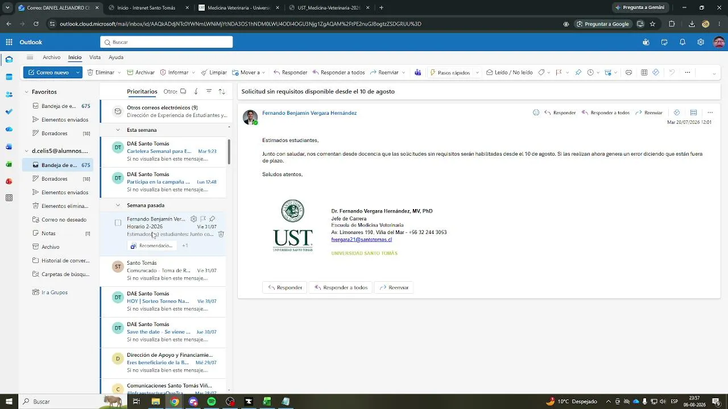The height and width of the screenshot is (409, 728).
Task: Select the Prioritarios inbox tab
Action: pos(142,91)
